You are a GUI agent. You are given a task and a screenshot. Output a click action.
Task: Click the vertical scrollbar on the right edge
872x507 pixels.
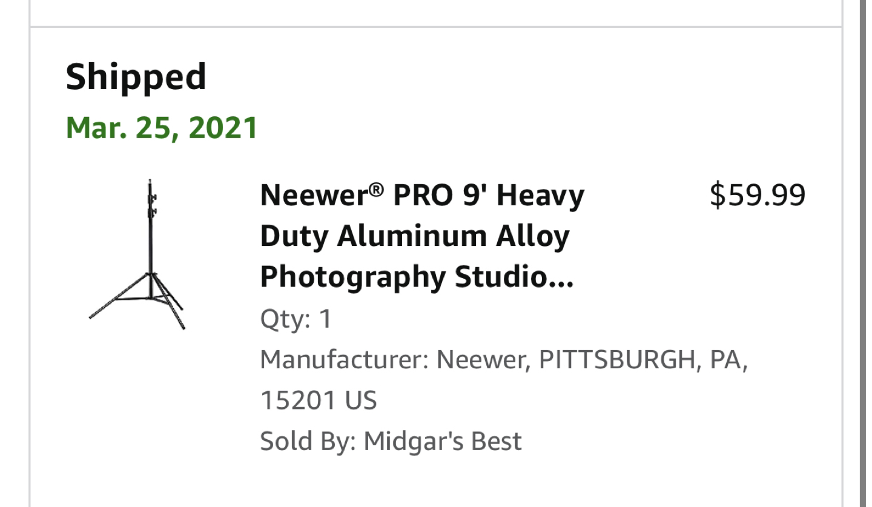click(x=864, y=253)
